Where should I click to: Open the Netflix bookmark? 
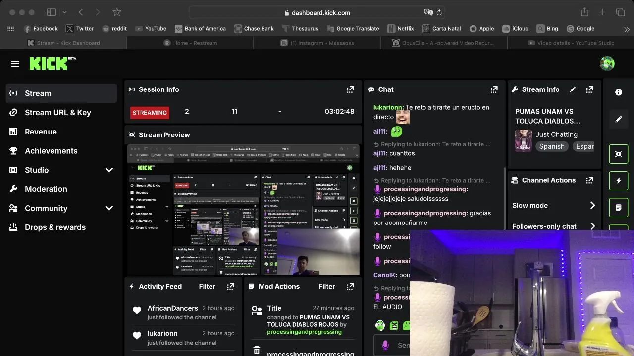click(x=401, y=29)
